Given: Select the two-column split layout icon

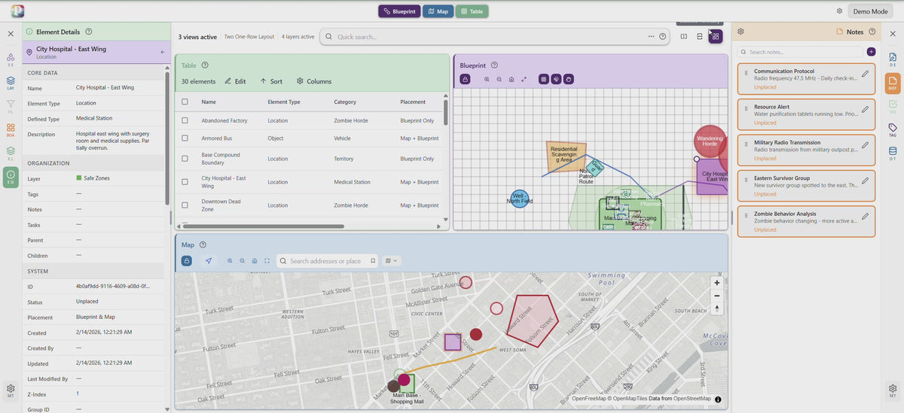Looking at the screenshot, I should point(683,36).
